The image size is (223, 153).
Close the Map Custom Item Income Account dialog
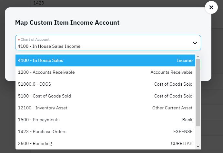point(211,7)
